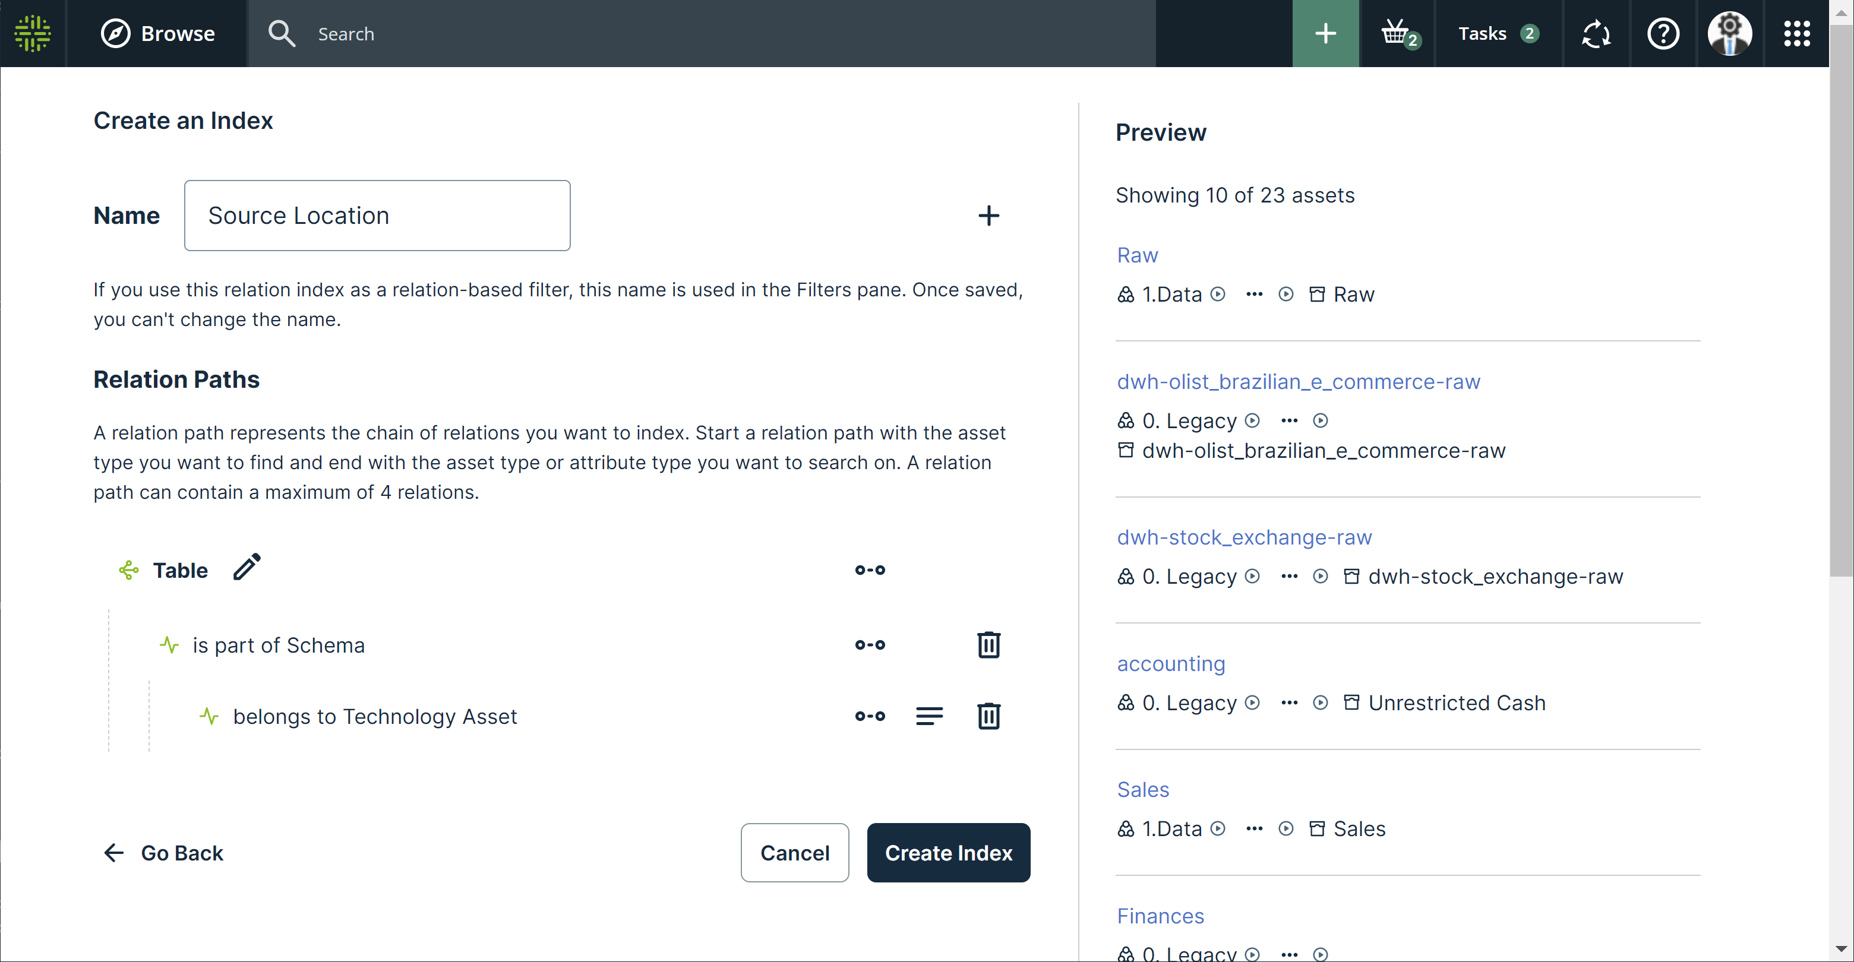1854x962 pixels.
Task: Toggle relation connector on Technology Asset row
Action: click(870, 716)
